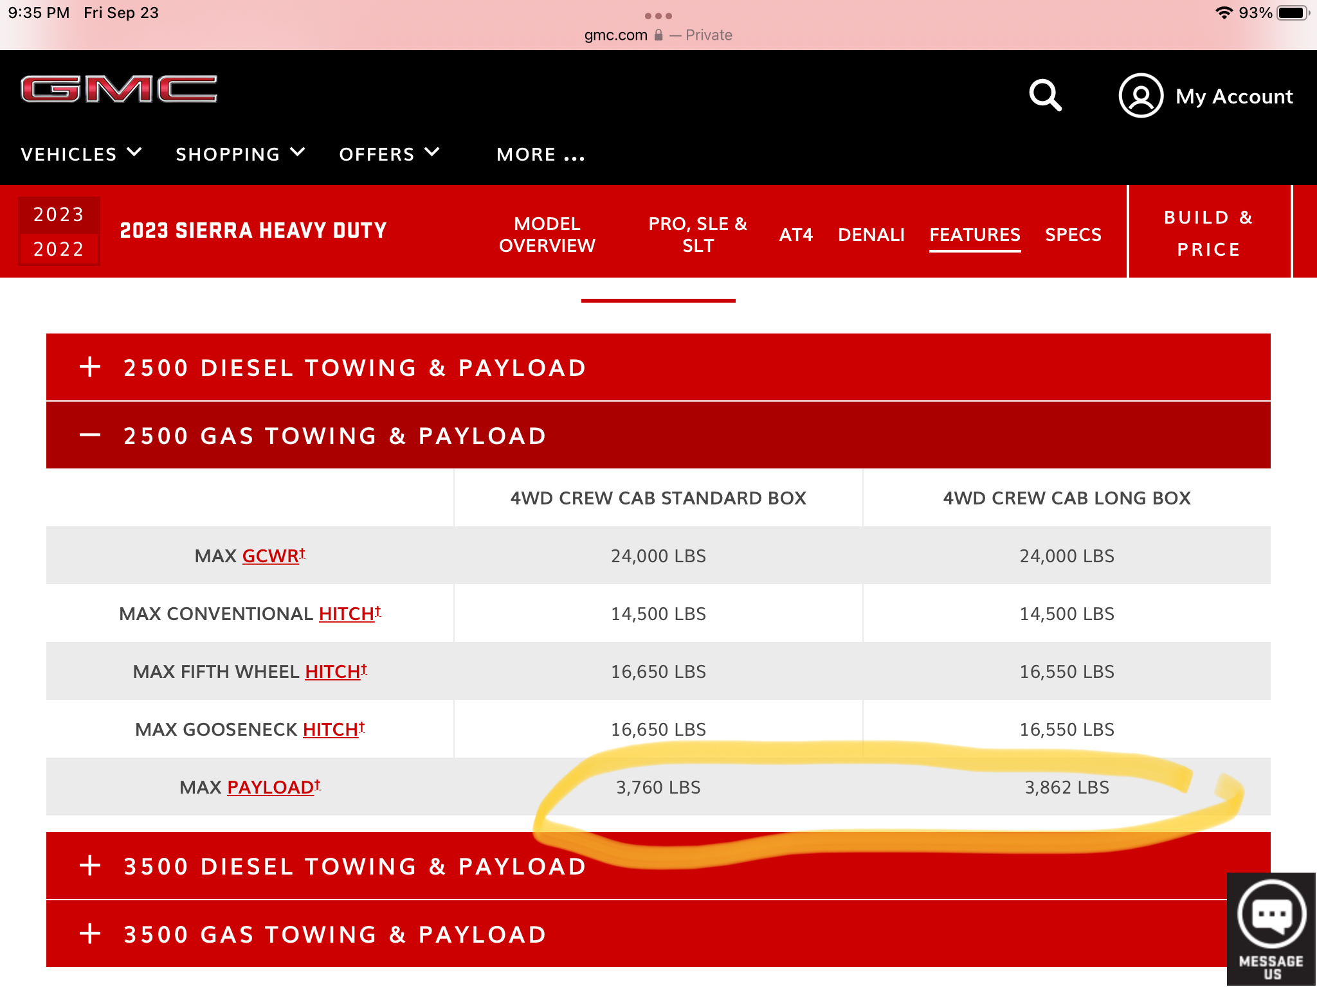
Task: Expand 2500 Diesel Towing & Payload section
Action: coord(658,368)
